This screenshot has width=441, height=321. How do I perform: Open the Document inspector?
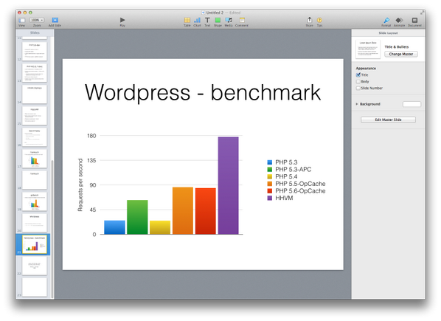click(414, 20)
